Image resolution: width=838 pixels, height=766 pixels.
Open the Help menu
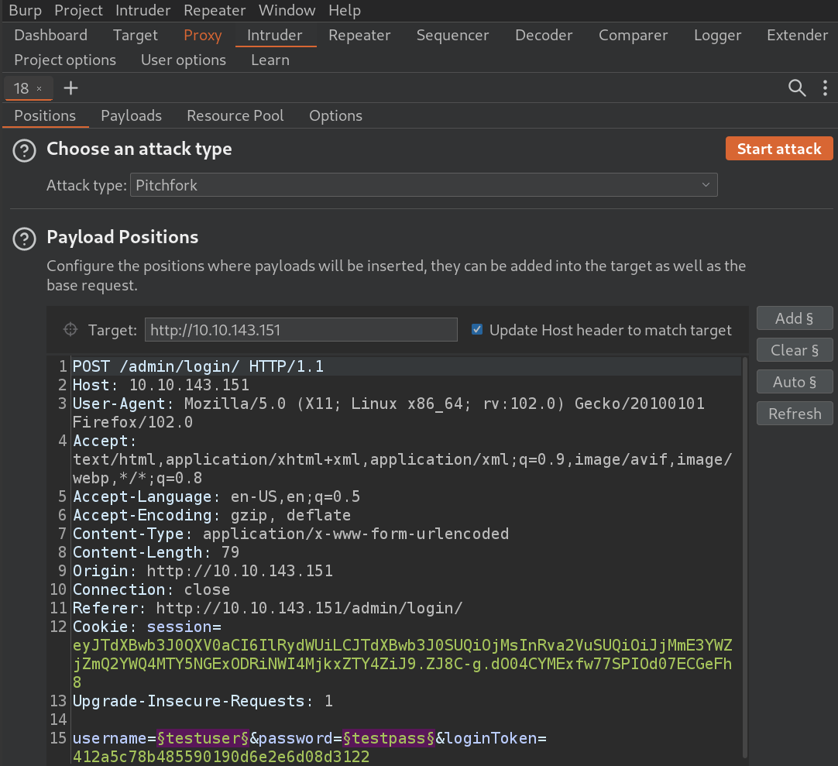coord(345,10)
